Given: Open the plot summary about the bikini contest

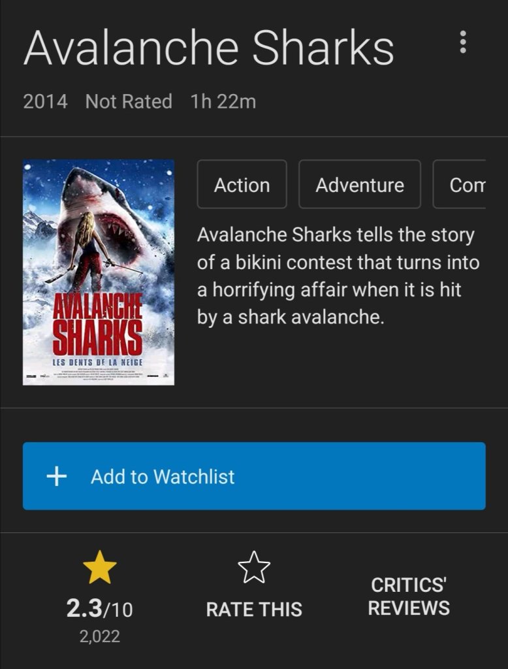Looking at the screenshot, I should click(x=338, y=276).
